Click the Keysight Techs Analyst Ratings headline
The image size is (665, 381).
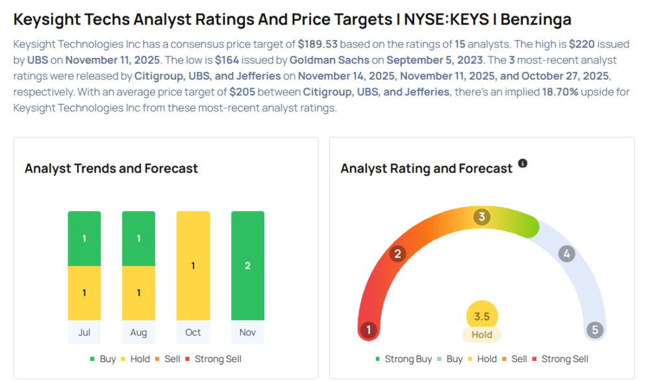click(292, 19)
